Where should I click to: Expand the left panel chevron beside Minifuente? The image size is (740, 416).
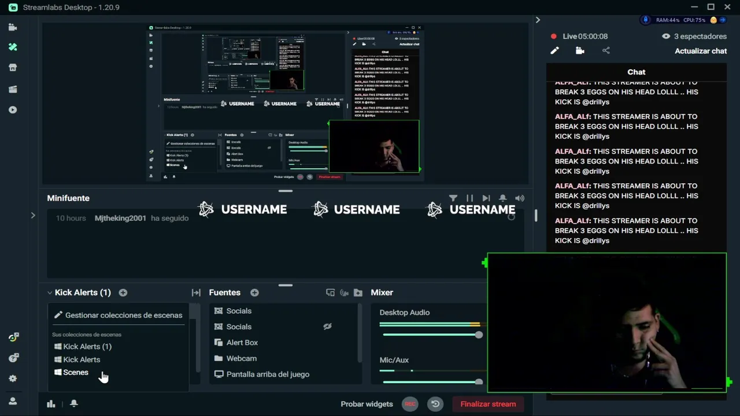[x=33, y=216]
